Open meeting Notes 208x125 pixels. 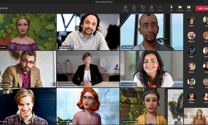[151, 8]
